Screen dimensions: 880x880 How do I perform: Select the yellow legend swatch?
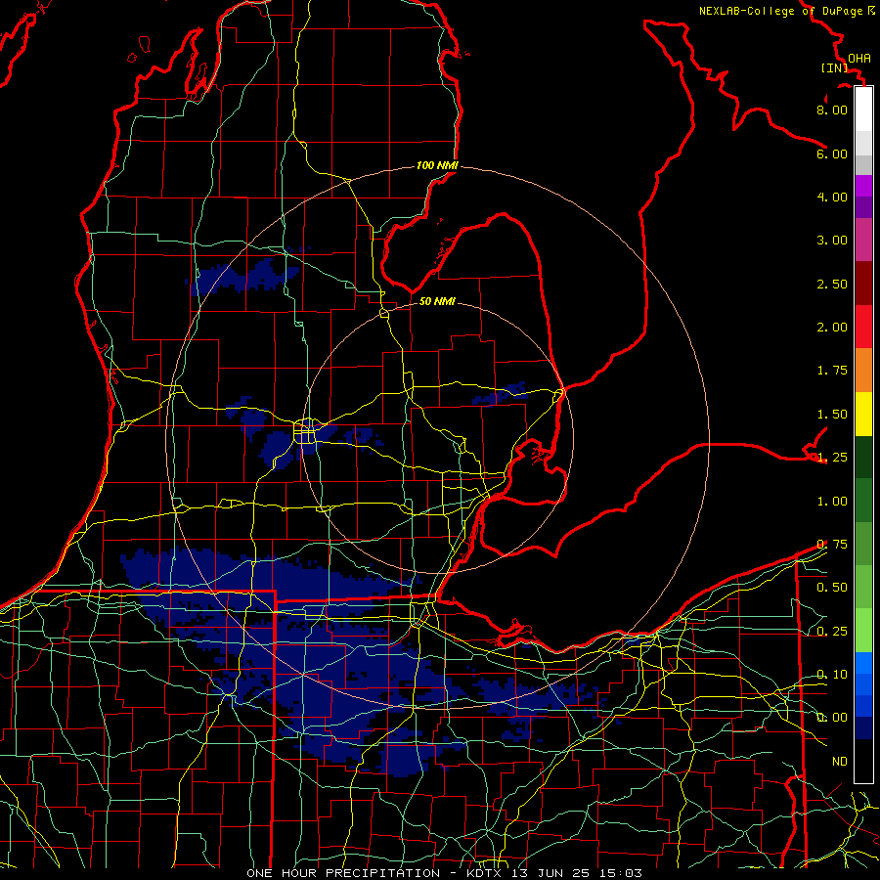pos(863,414)
